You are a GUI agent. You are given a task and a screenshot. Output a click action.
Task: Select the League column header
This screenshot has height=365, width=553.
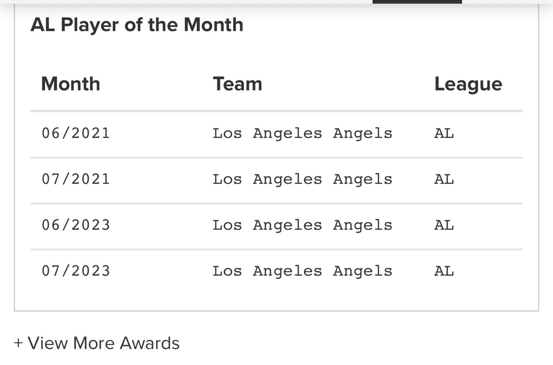(468, 84)
